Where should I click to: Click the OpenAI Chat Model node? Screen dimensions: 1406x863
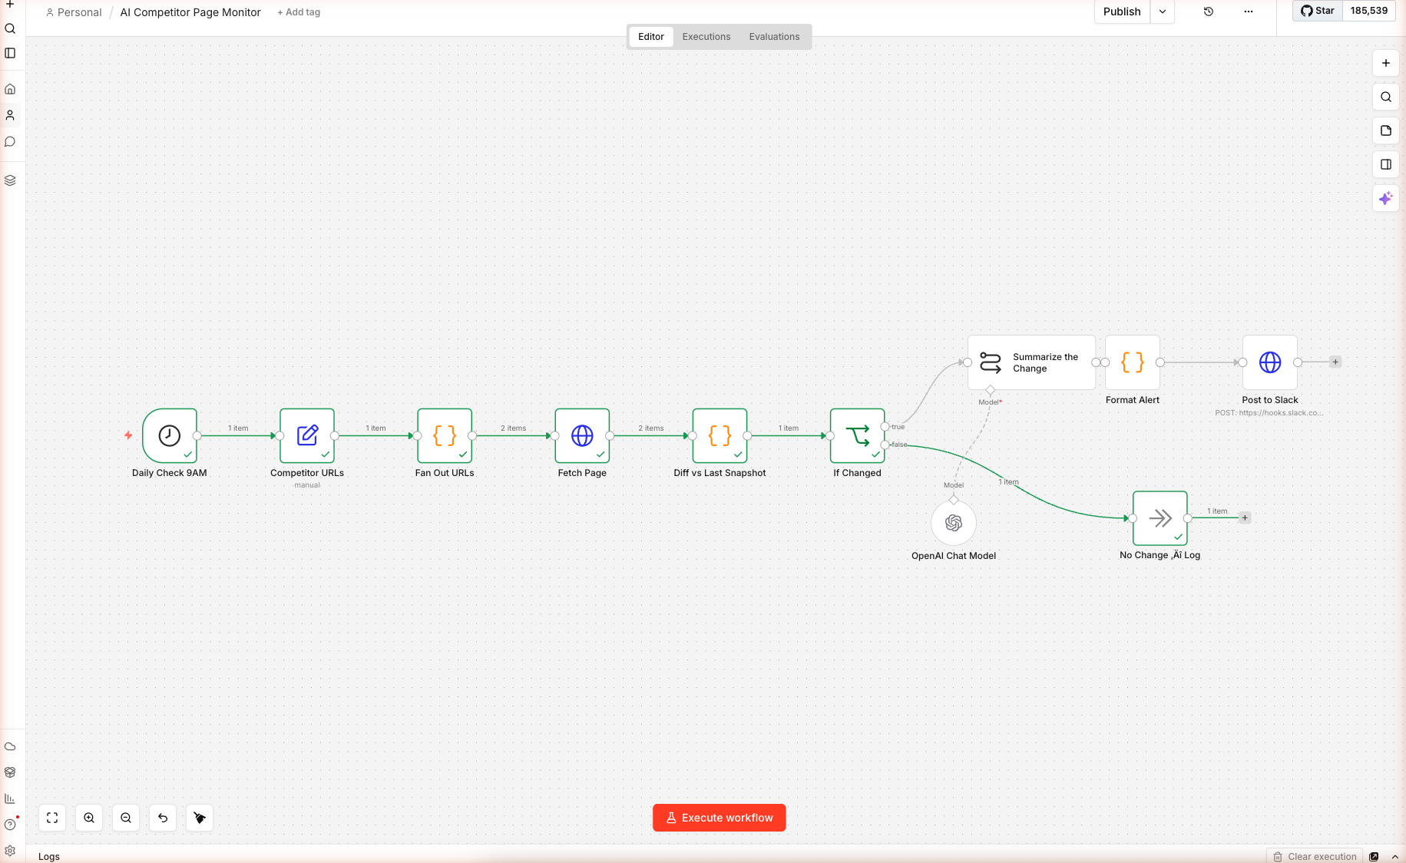pos(953,523)
